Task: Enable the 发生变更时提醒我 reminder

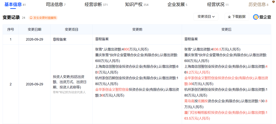Action: (x=43, y=18)
